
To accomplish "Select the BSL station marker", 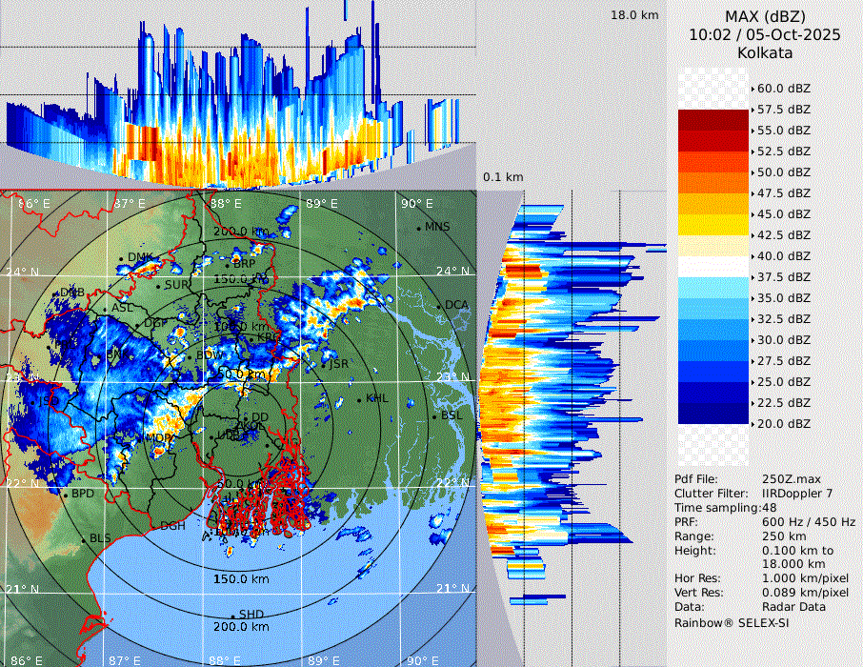I will [x=434, y=416].
